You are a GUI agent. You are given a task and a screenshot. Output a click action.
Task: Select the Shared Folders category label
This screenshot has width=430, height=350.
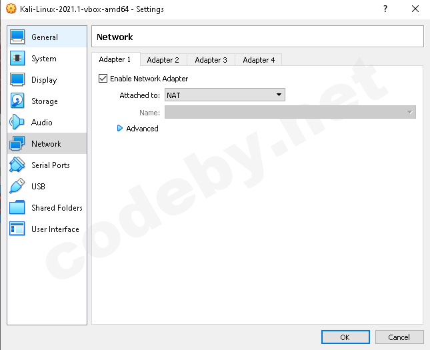coord(57,207)
